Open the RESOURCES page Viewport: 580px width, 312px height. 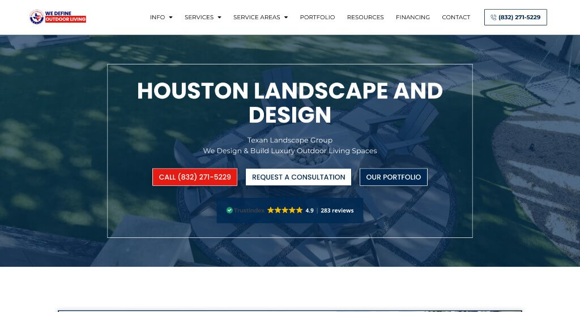[365, 18]
